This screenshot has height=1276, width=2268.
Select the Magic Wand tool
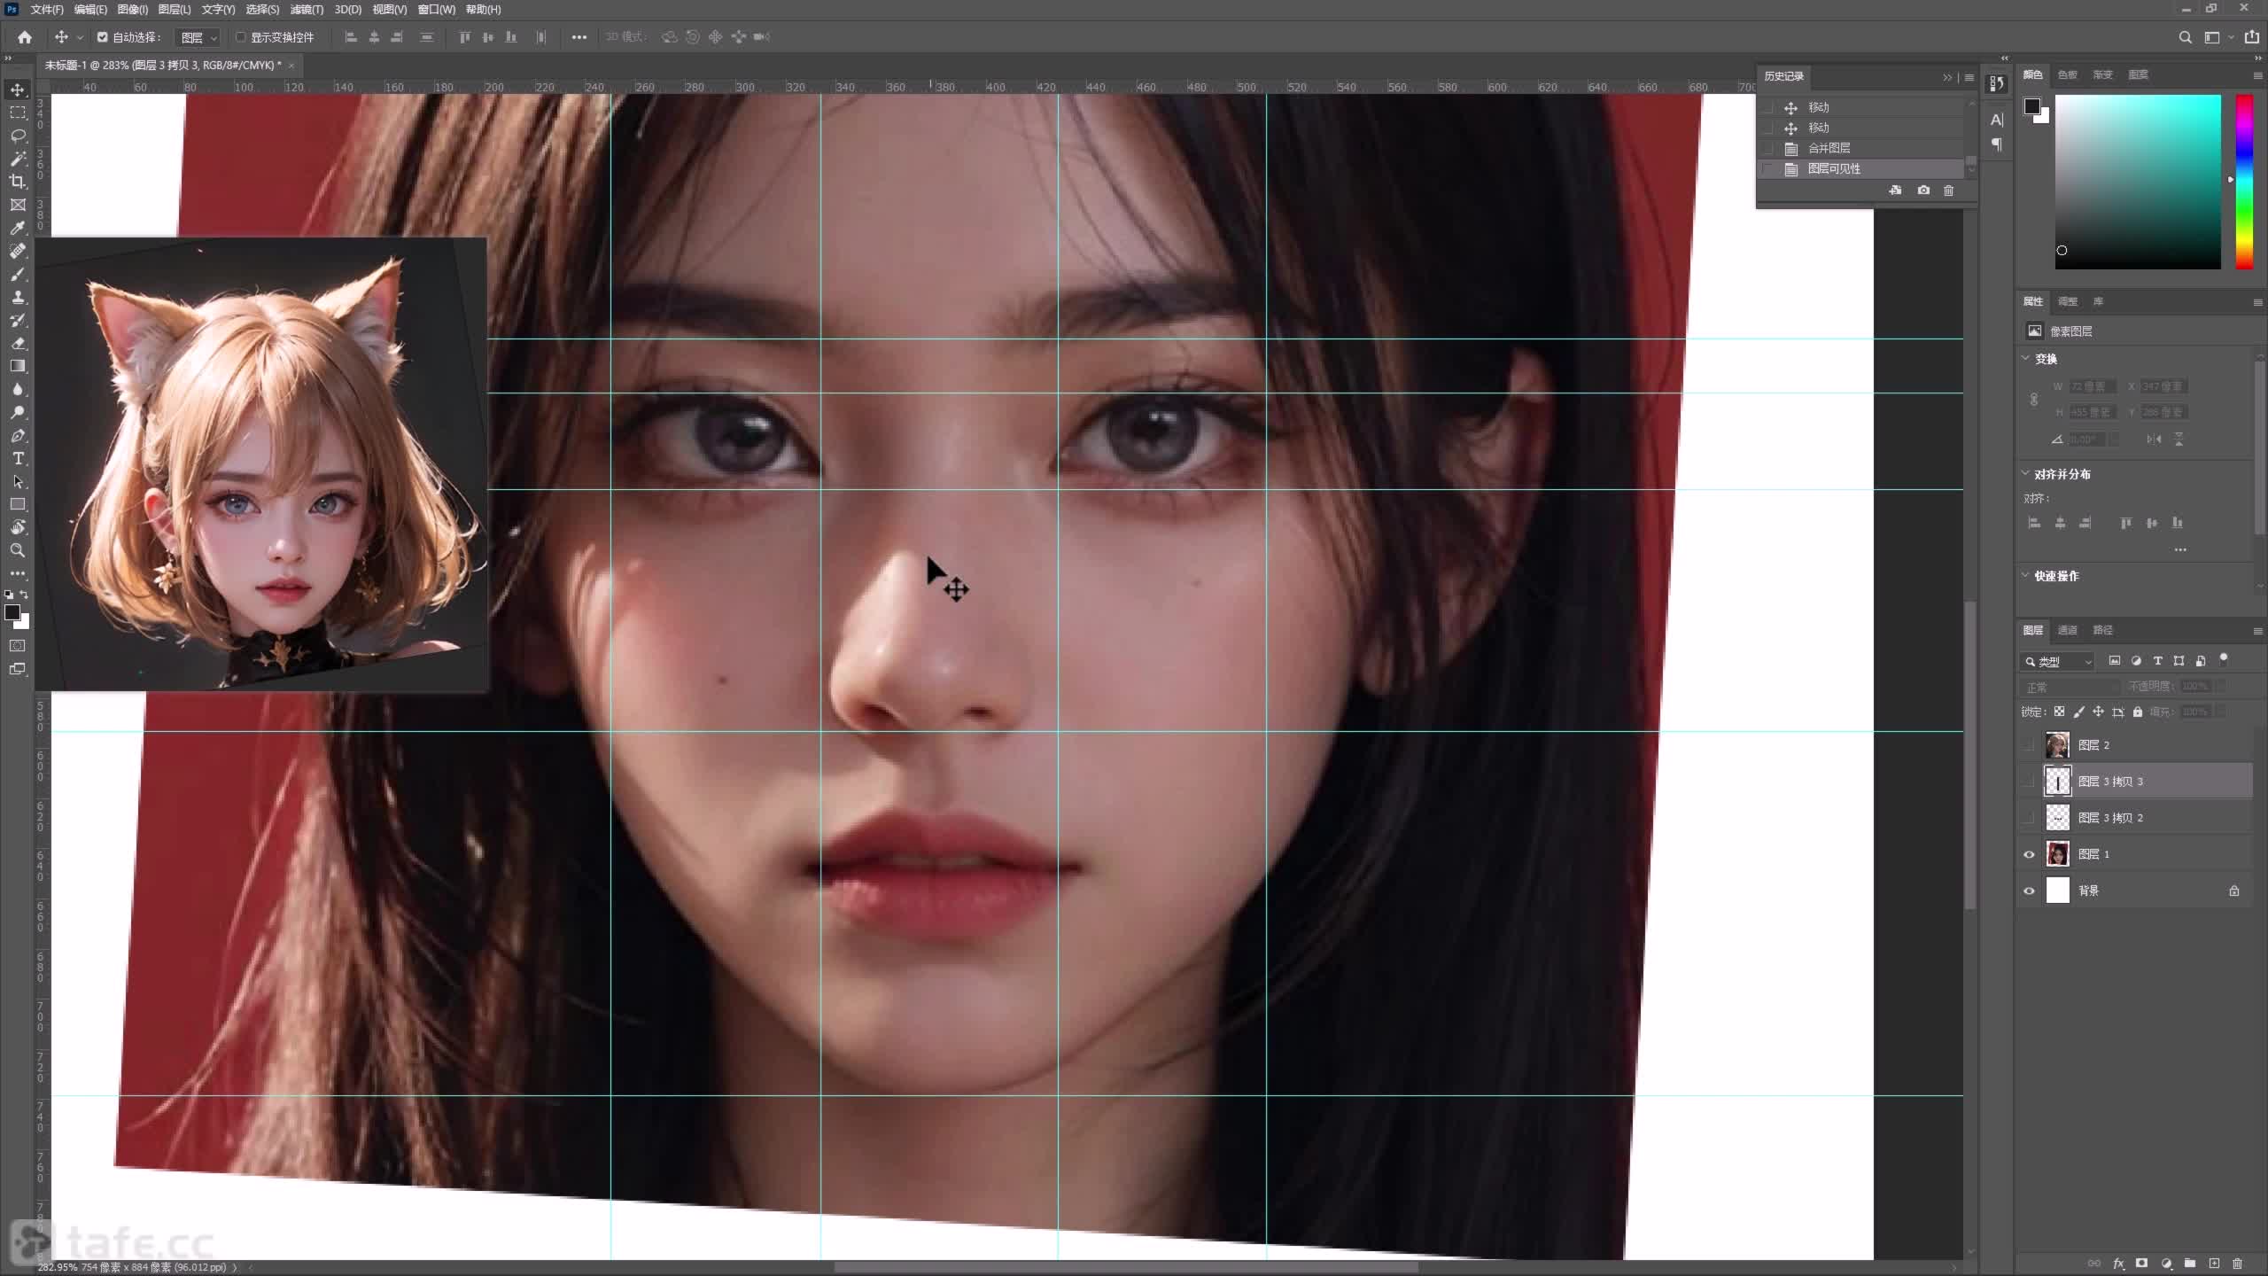[x=18, y=159]
